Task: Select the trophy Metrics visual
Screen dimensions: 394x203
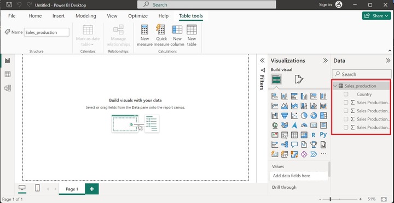Action: click(314, 145)
